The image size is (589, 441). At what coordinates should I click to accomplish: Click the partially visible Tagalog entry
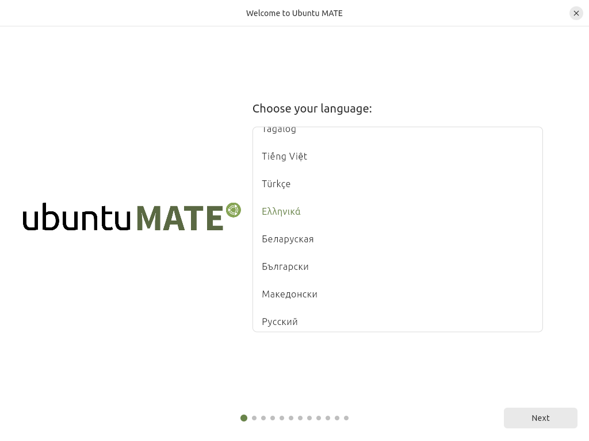coord(279,130)
